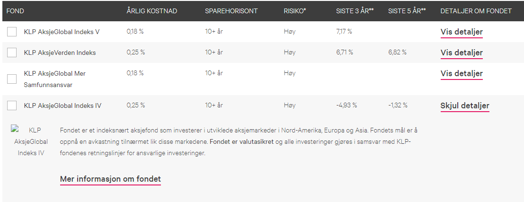524x202 pixels.
Task: Click the DETALJER OM FONDET column header
Action: pos(476,11)
